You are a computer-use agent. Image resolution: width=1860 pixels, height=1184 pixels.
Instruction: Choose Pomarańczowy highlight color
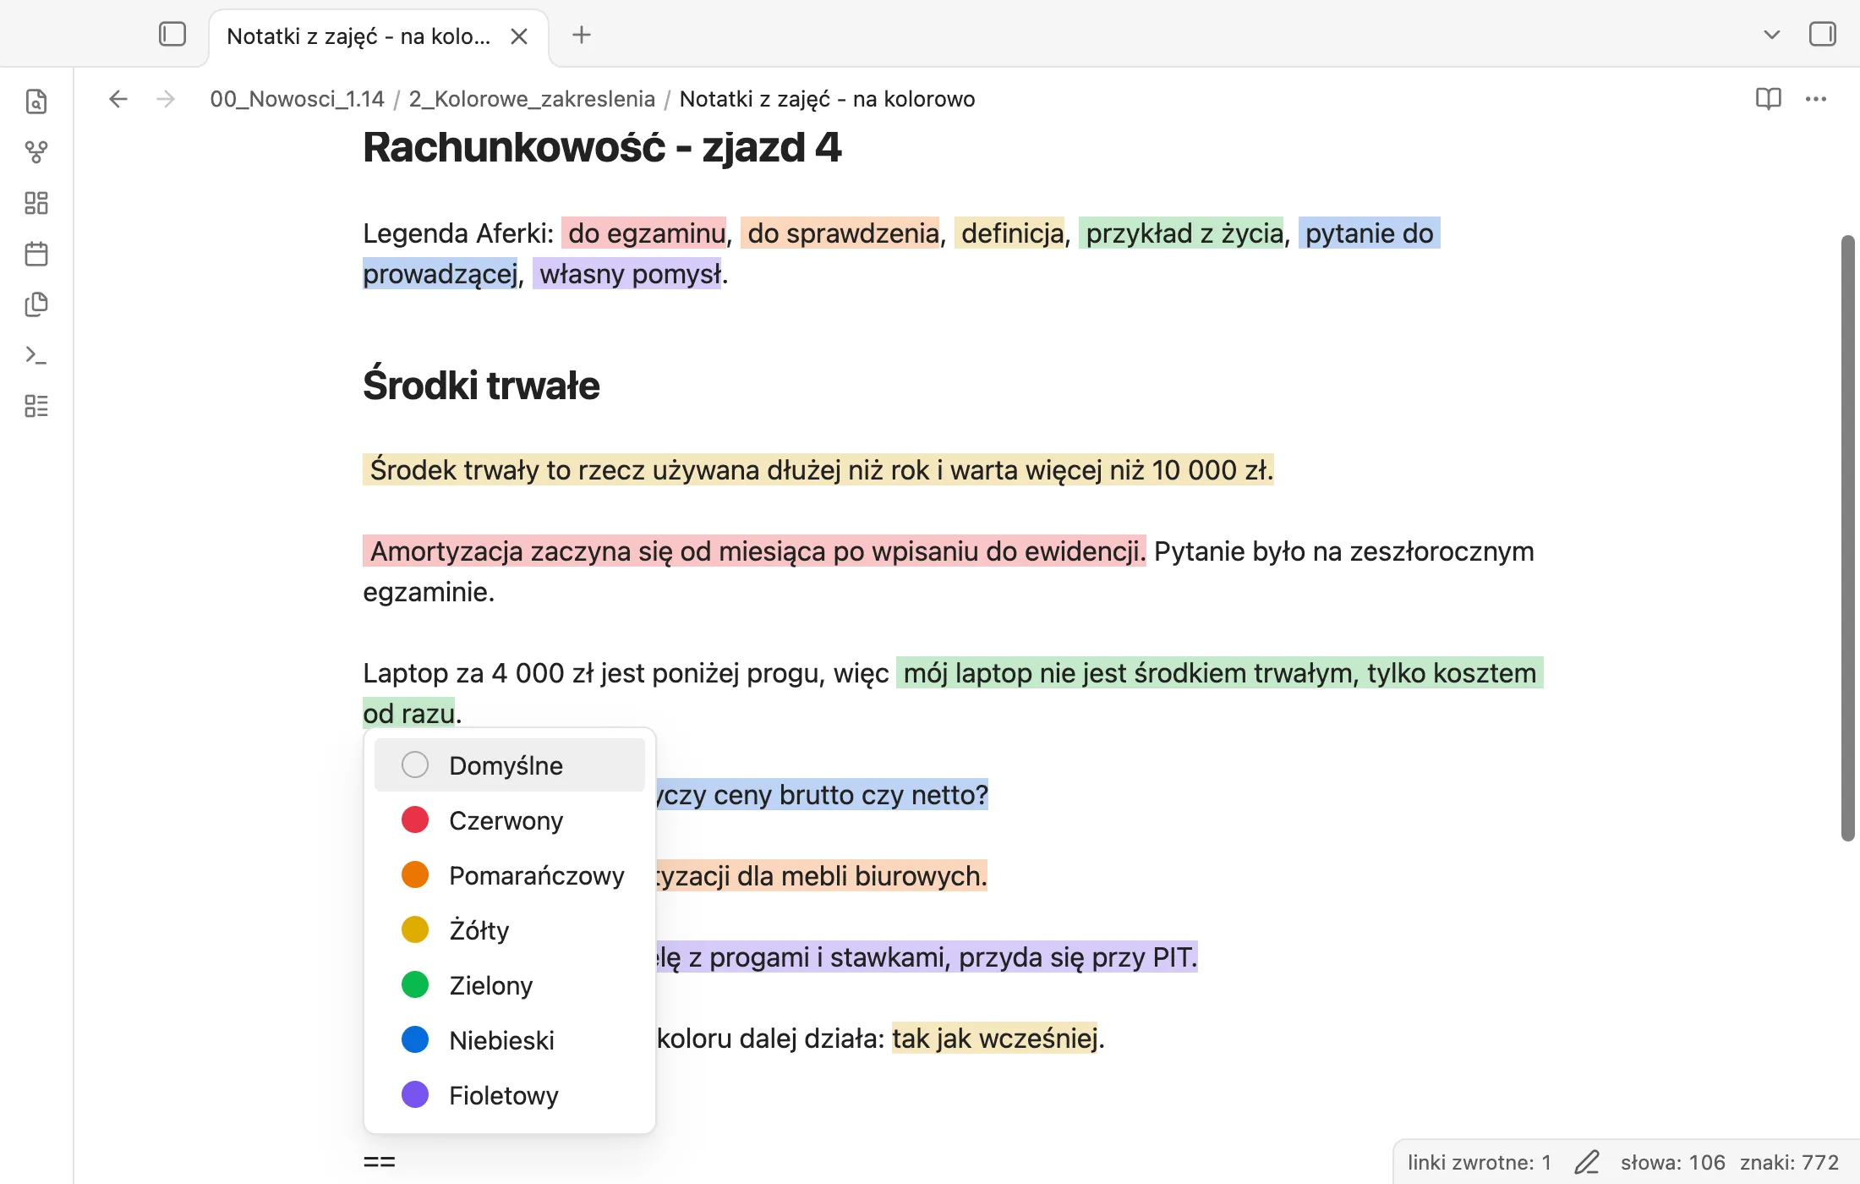pyautogui.click(x=510, y=875)
